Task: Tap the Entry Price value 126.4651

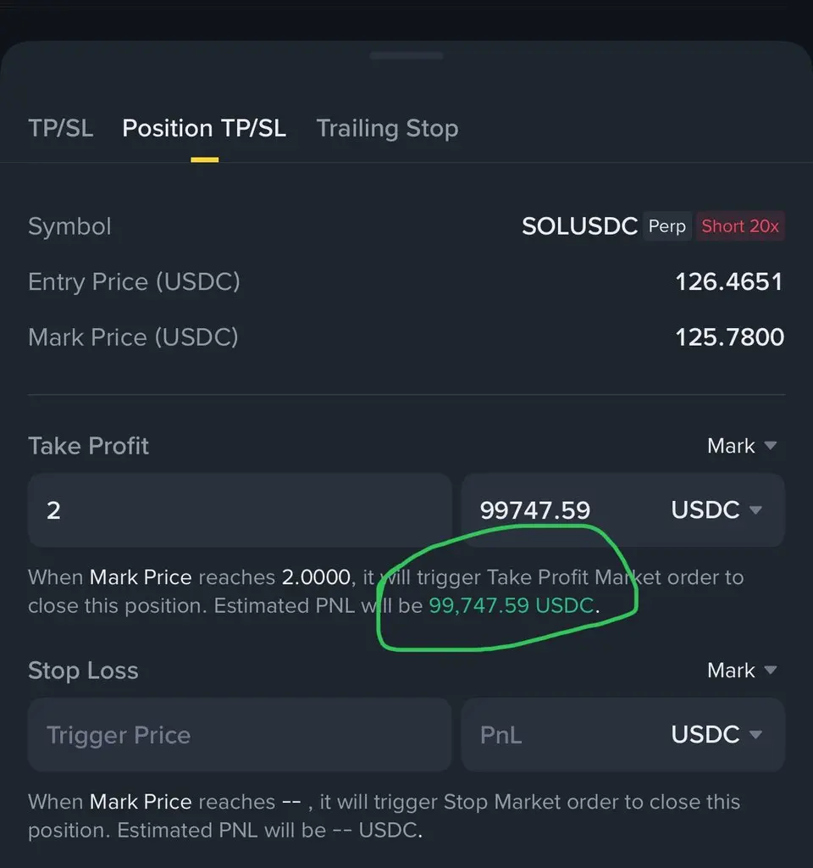Action: (x=729, y=281)
